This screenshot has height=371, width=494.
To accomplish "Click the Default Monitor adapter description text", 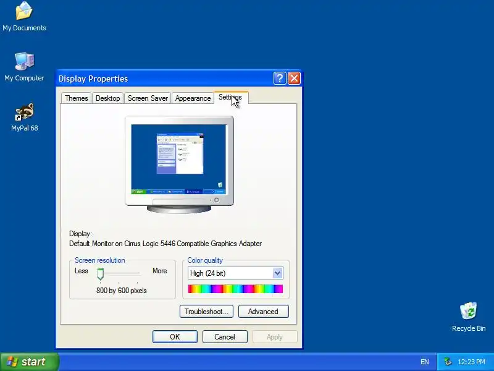I will coord(165,244).
